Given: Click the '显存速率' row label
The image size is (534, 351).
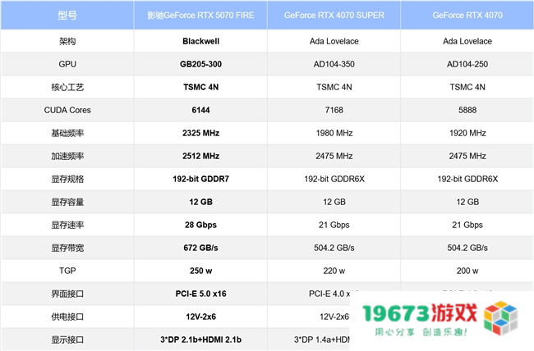Looking at the screenshot, I should click(x=67, y=225).
